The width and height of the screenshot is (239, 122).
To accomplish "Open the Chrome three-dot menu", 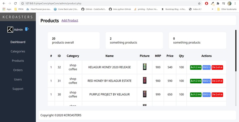I will click(235, 3).
